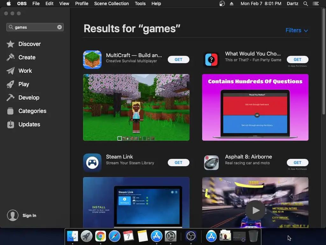Open the Steam Link app icon
The height and width of the screenshot is (245, 326).
coord(92,162)
